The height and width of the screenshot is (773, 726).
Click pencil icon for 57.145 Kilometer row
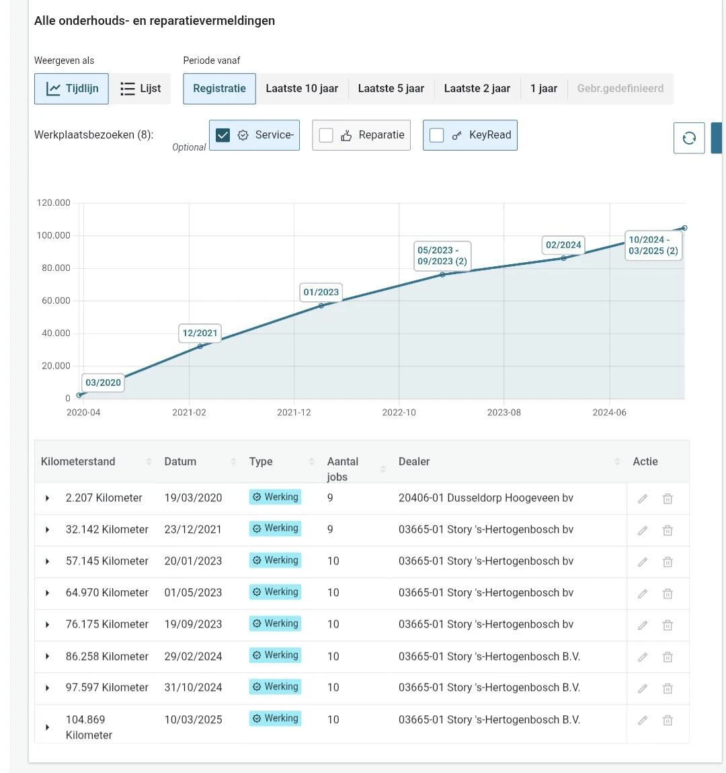click(x=642, y=562)
